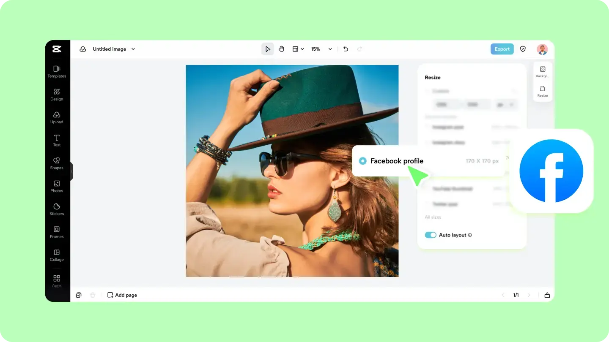Toggle the Auto layout switch
This screenshot has width=609, height=342.
431,235
